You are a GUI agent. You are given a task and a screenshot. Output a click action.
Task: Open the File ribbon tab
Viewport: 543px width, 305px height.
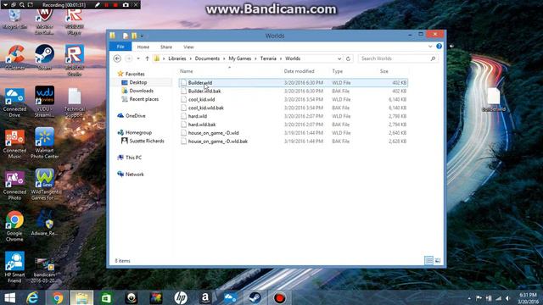click(120, 47)
